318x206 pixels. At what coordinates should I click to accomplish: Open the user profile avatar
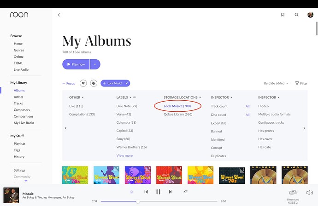[x=310, y=15]
